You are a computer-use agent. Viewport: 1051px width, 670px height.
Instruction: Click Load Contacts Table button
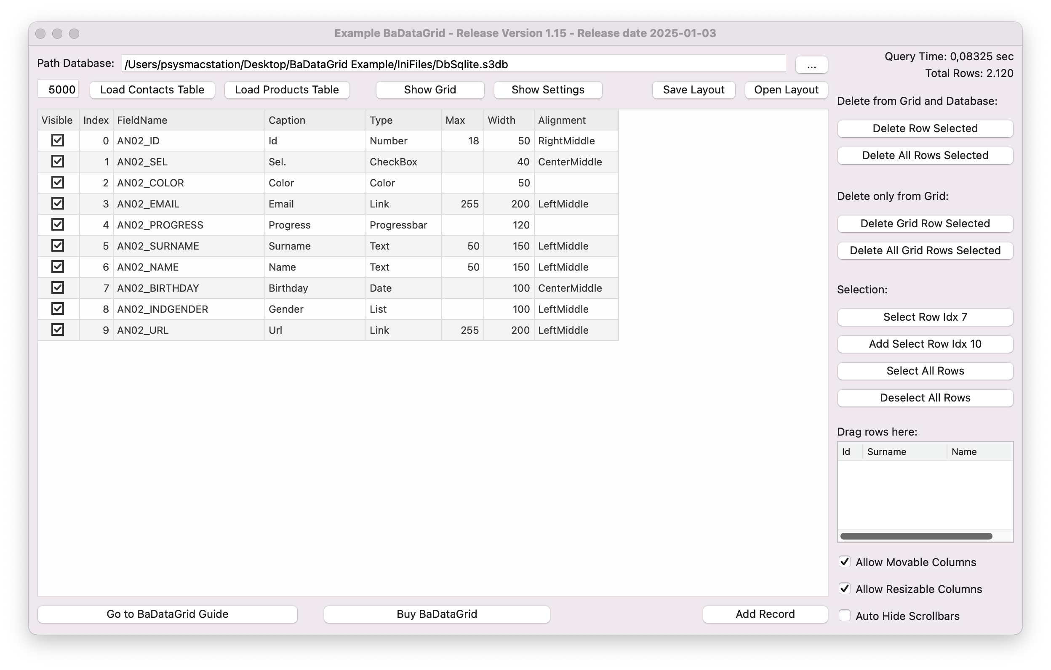(x=152, y=90)
